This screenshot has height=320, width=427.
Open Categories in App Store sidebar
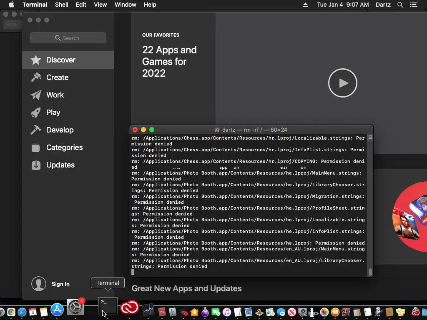pos(68,147)
